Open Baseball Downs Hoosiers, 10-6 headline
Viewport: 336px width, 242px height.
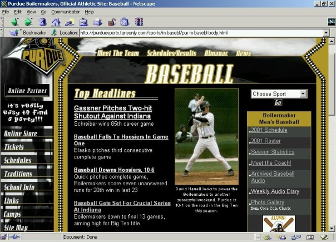(114, 170)
